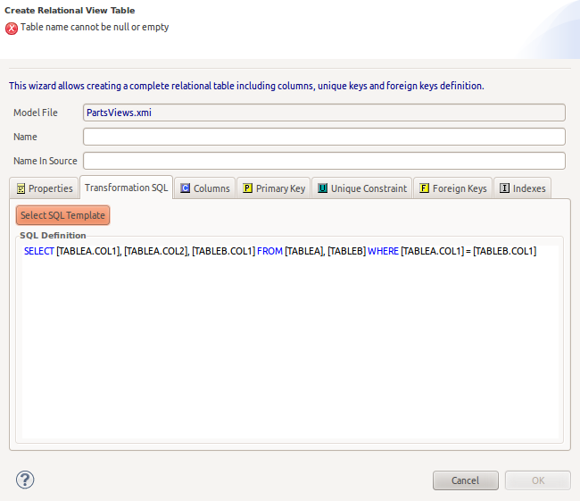Click the FROM keyword in SQL definition
Screen dimensions: 580x501
269,251
